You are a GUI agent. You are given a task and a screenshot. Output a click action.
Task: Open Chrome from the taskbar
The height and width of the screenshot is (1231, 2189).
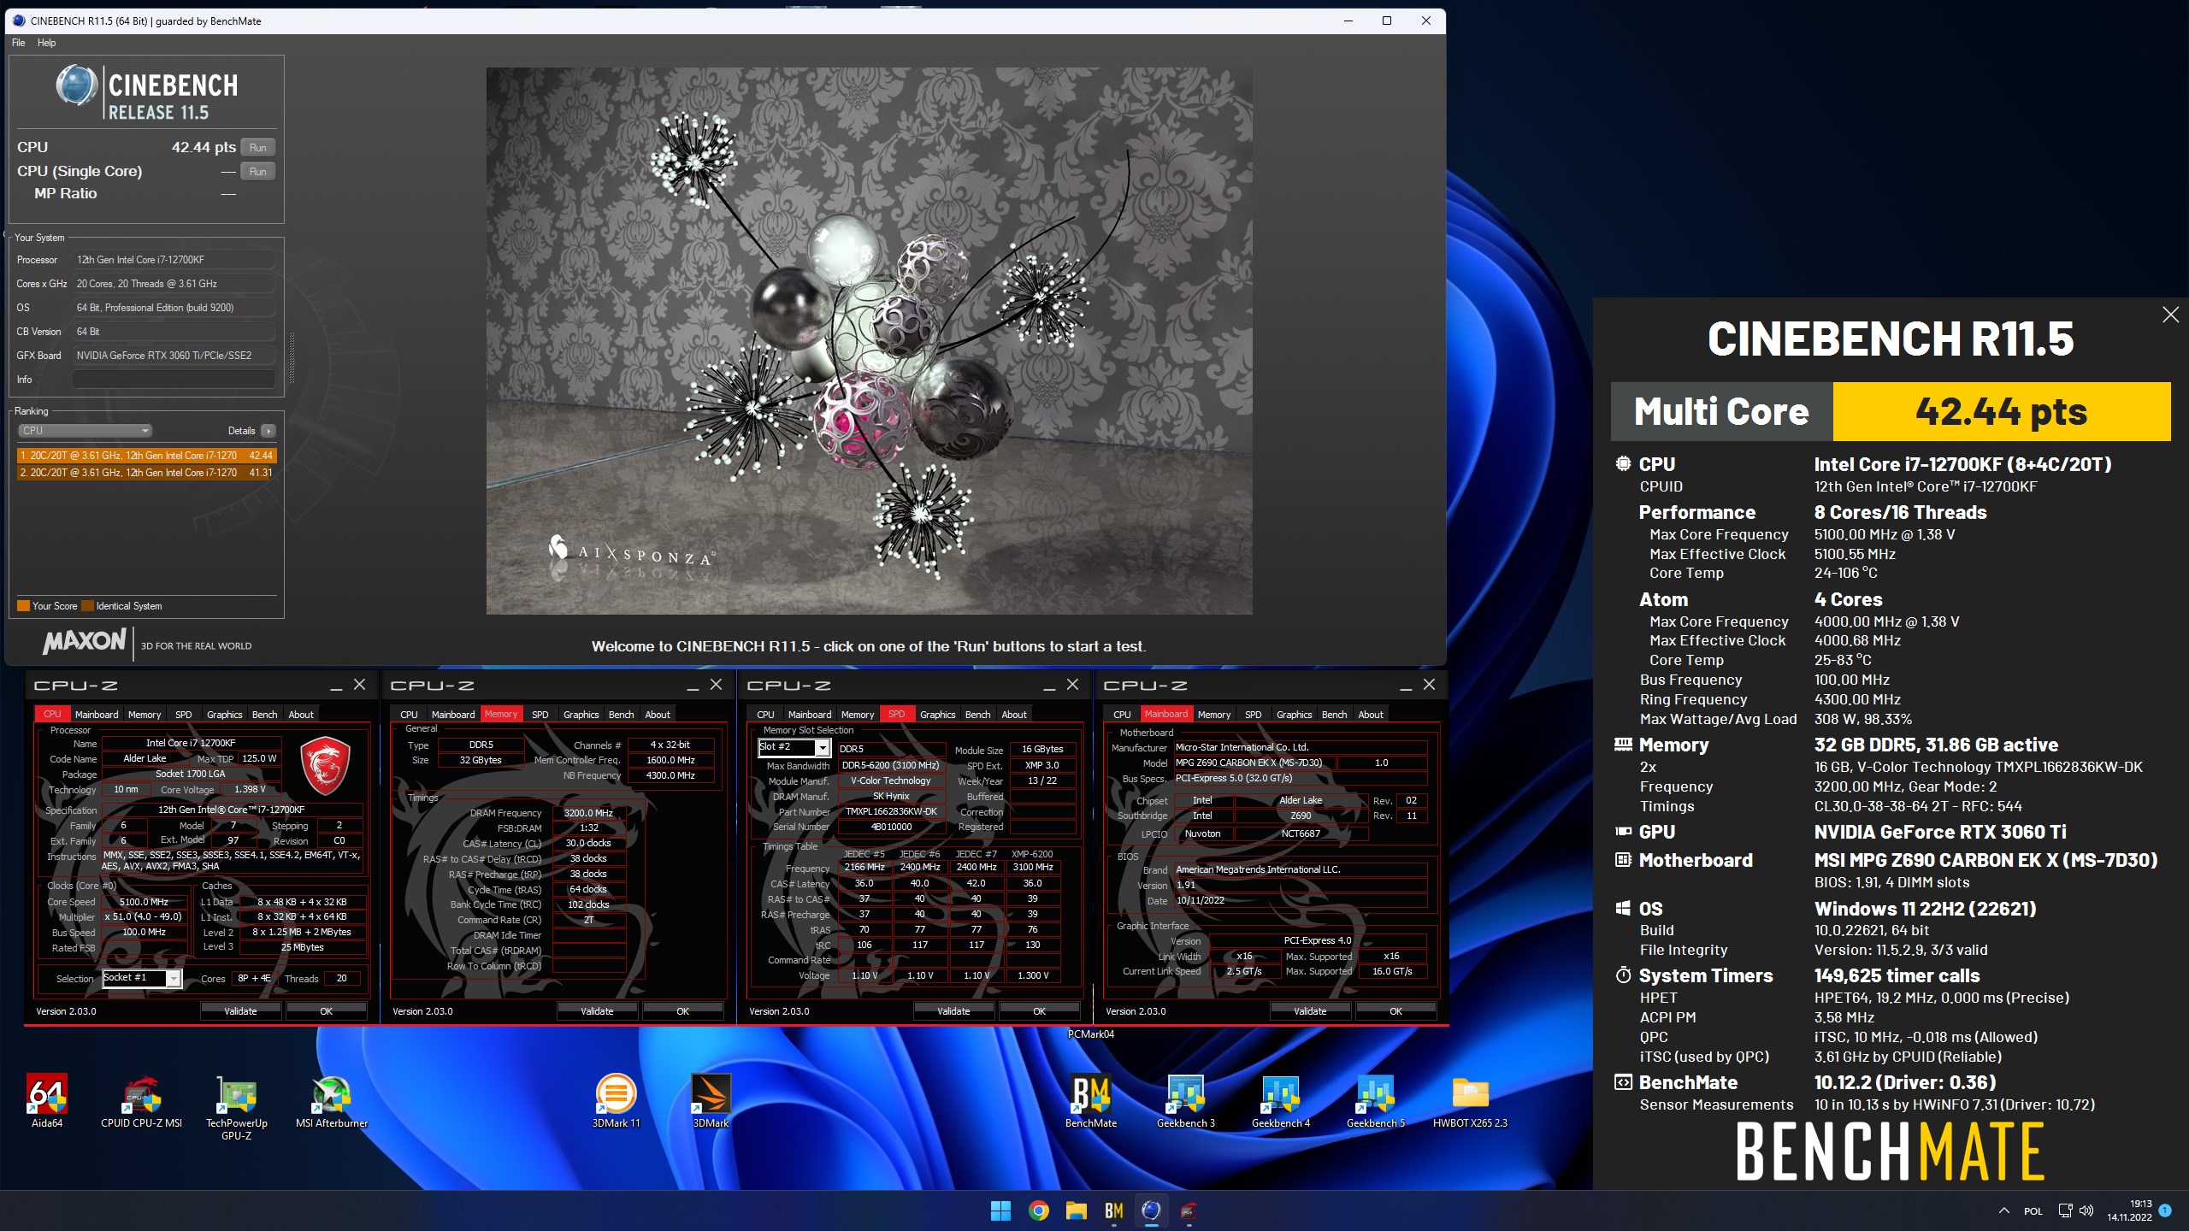click(1038, 1210)
